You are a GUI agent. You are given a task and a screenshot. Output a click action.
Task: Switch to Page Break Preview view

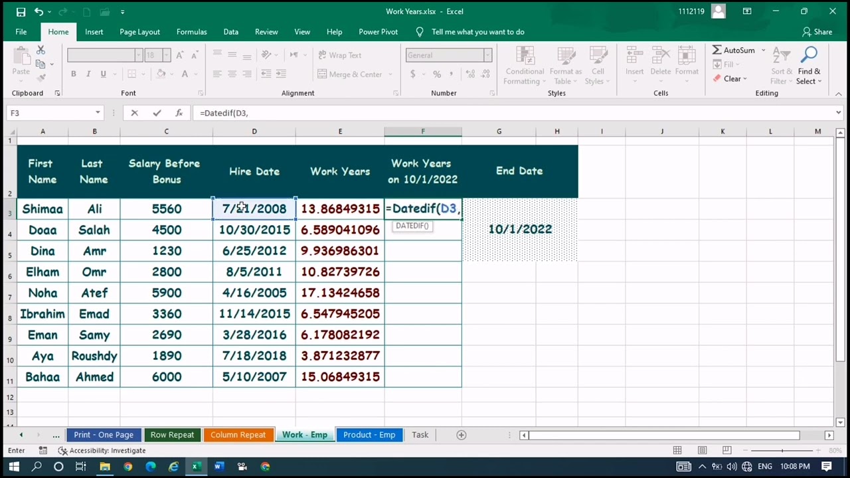pos(726,450)
